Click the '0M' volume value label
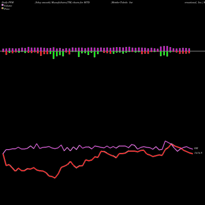Image resolution: width=205 pixels, height=205 pixels. [196, 148]
